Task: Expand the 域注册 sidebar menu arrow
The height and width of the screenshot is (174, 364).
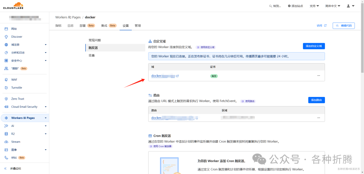Action: (46, 45)
